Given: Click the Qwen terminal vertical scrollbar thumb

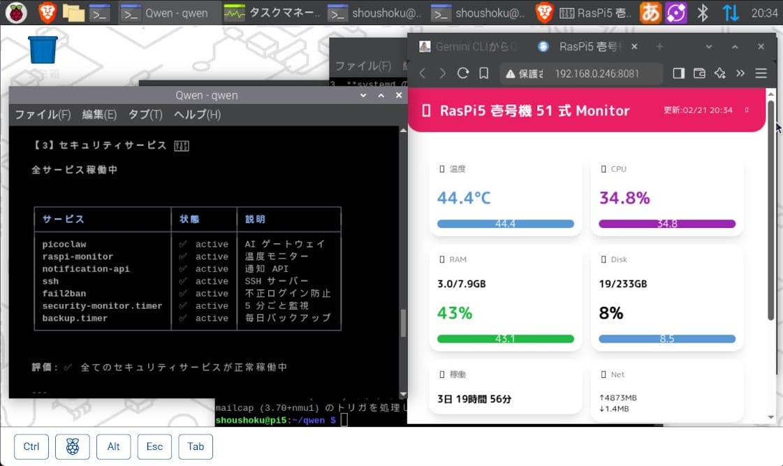Looking at the screenshot, I should [x=402, y=323].
